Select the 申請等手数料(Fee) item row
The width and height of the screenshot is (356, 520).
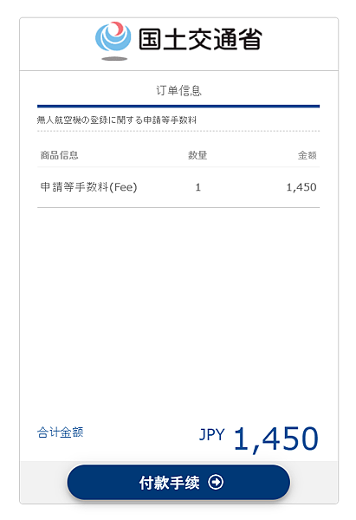tap(178, 187)
